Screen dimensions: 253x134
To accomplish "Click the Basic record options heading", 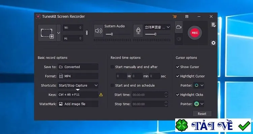I will click(53, 58).
